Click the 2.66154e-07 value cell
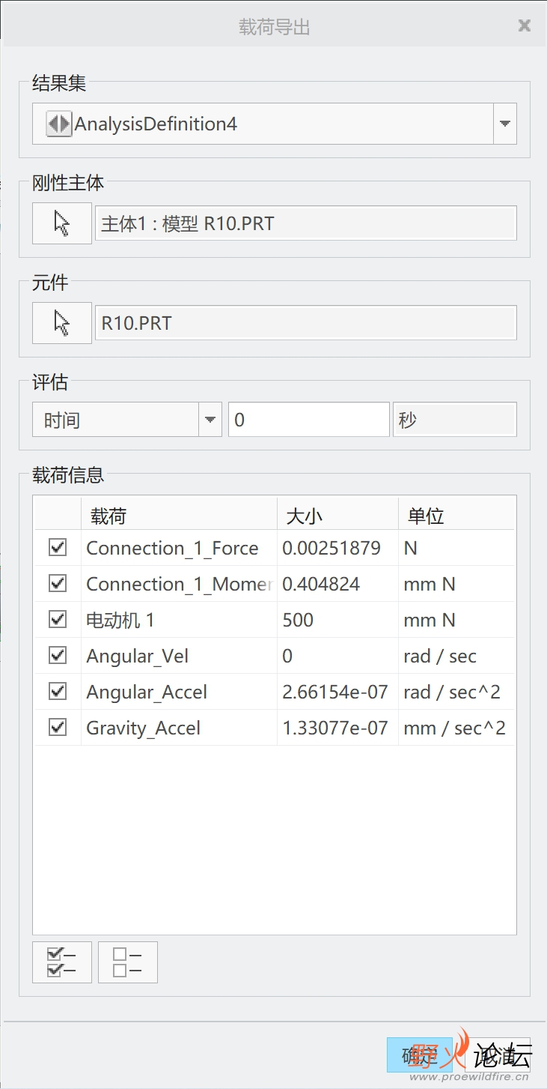The width and height of the screenshot is (547, 1089). (x=337, y=692)
